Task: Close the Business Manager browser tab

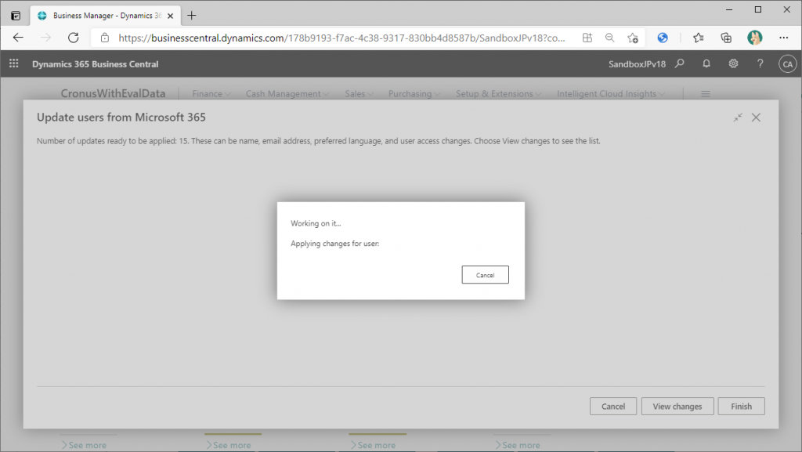Action: point(170,16)
